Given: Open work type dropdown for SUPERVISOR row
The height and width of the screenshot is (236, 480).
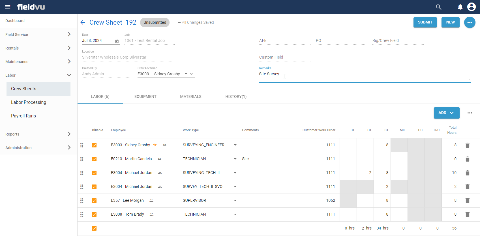Looking at the screenshot, I should [235, 201].
